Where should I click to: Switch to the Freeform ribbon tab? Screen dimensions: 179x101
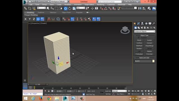pyautogui.click(x=41, y=12)
